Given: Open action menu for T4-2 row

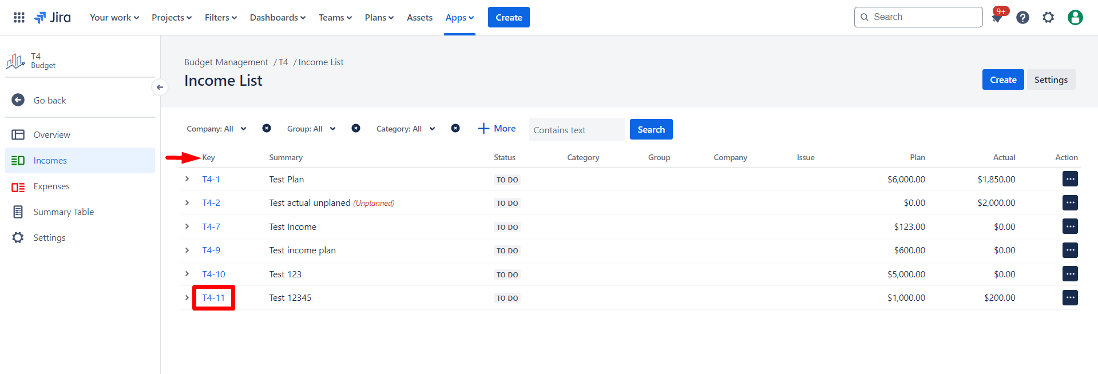Looking at the screenshot, I should (x=1070, y=202).
